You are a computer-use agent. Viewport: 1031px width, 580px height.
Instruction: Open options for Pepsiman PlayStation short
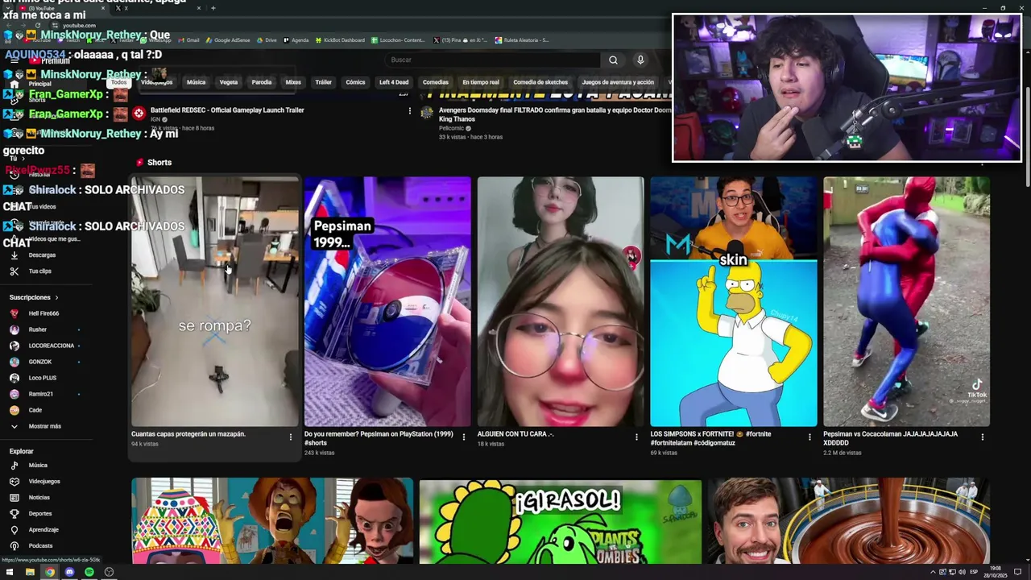click(463, 437)
